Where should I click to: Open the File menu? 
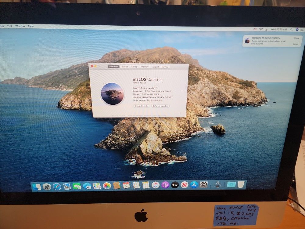click(2, 26)
